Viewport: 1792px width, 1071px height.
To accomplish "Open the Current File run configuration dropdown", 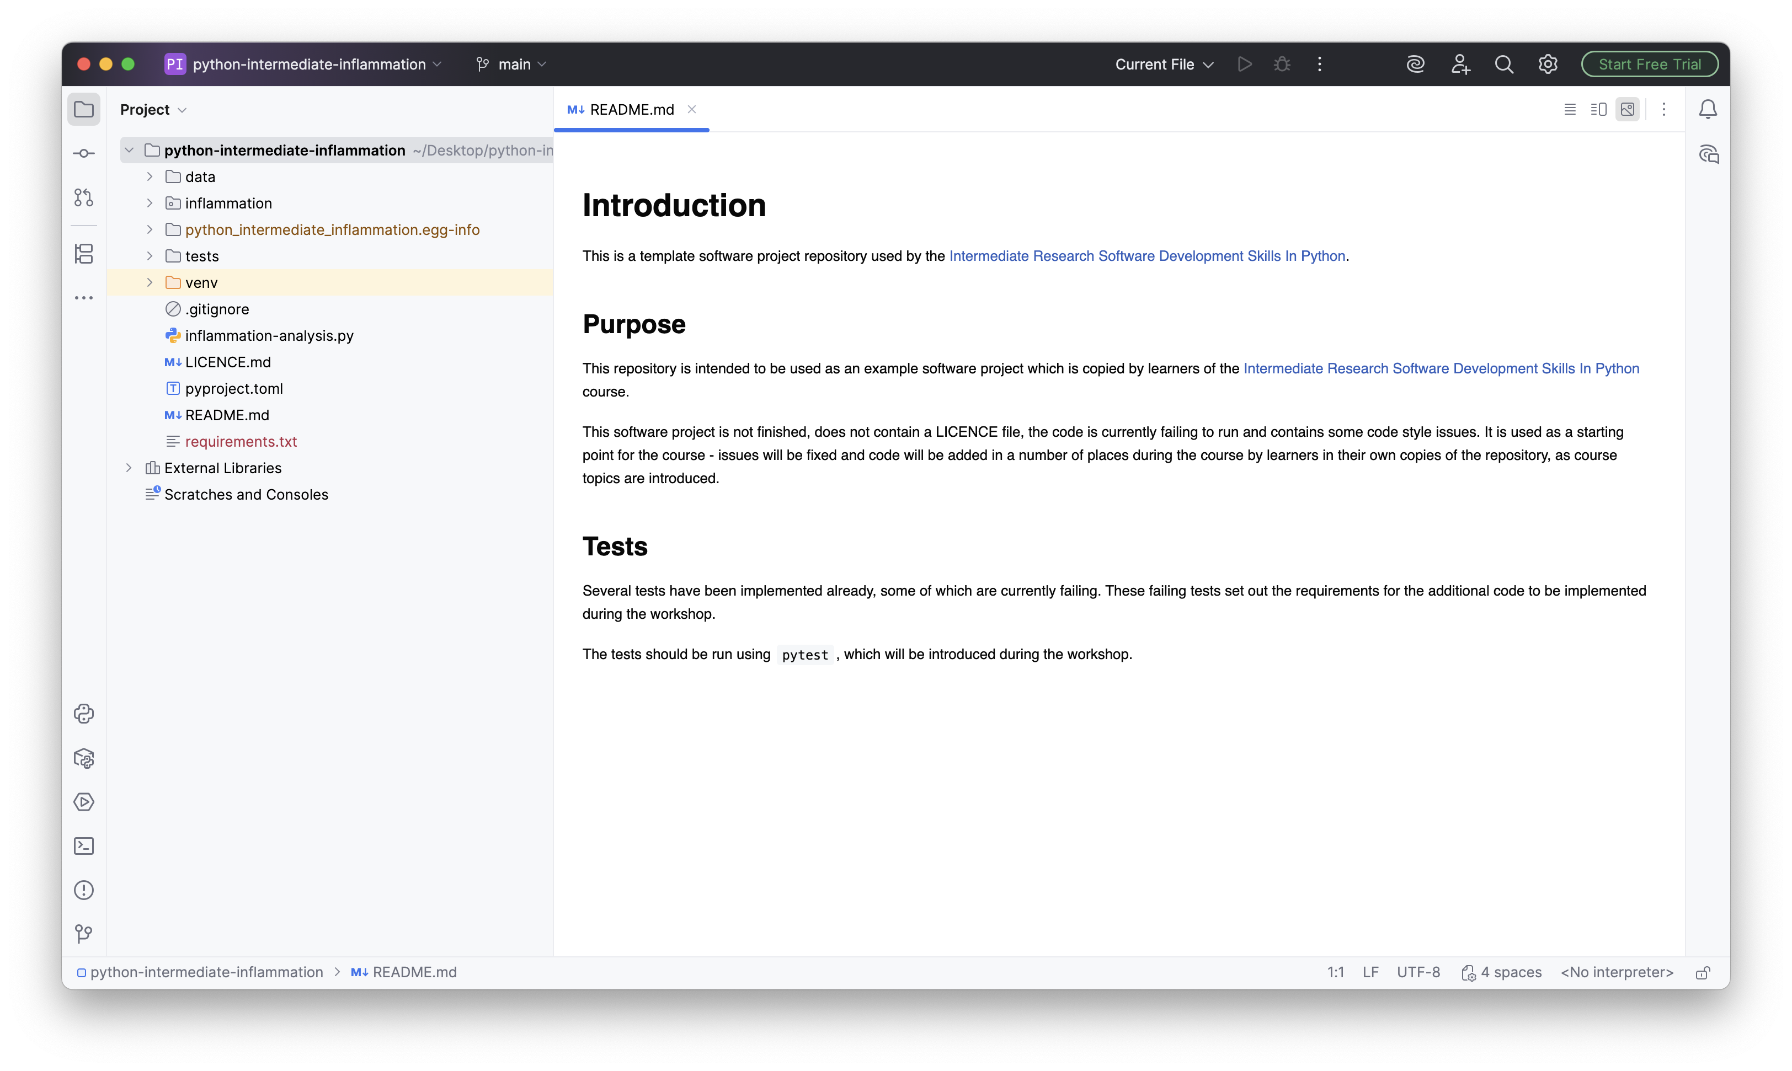I will (x=1163, y=63).
